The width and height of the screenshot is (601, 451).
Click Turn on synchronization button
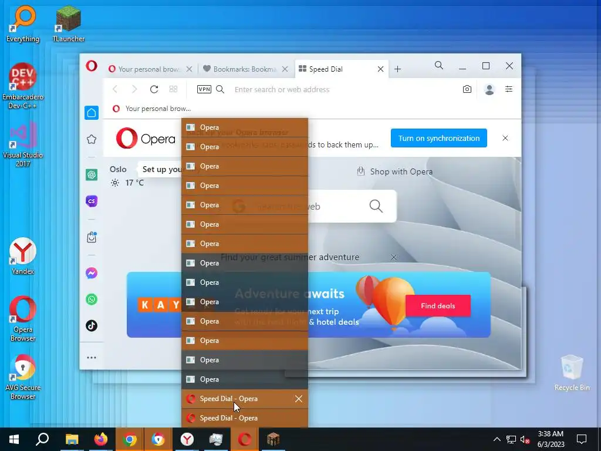point(439,138)
